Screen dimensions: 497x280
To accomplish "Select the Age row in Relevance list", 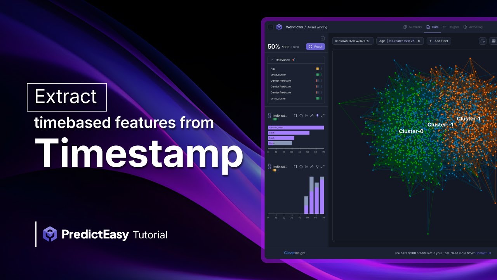I will click(296, 68).
